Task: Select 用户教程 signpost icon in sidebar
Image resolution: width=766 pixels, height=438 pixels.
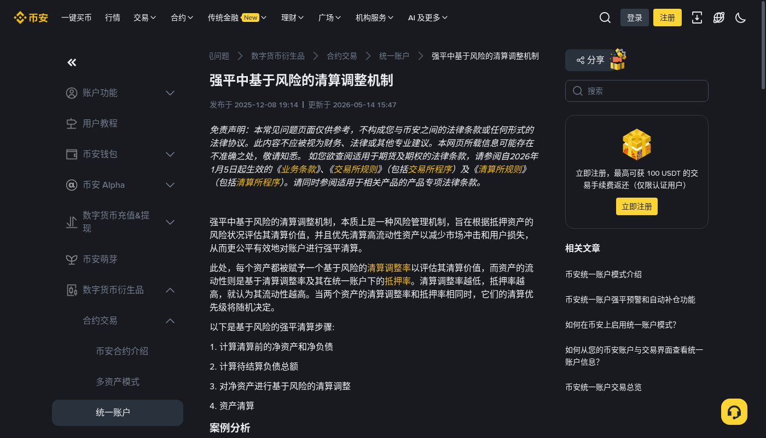Action: coord(72,124)
